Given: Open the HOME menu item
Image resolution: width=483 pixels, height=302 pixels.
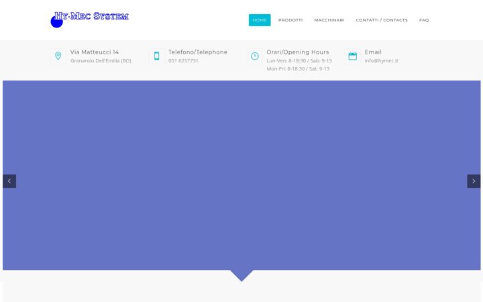Looking at the screenshot, I should click(260, 20).
